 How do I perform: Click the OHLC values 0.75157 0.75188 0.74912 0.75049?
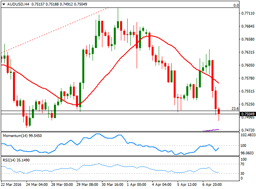(x=59, y=4)
